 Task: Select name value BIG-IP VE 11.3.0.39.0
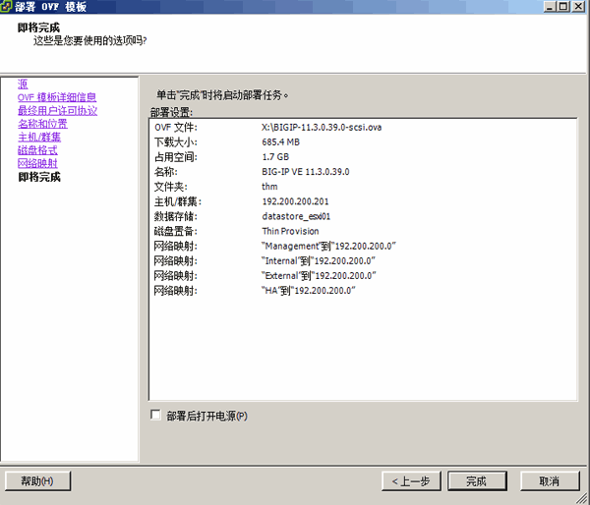(x=306, y=172)
